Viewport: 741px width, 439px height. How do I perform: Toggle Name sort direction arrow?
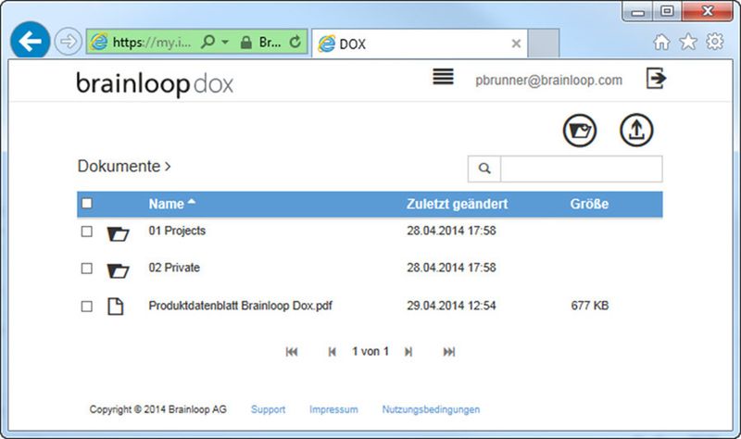pos(192,202)
